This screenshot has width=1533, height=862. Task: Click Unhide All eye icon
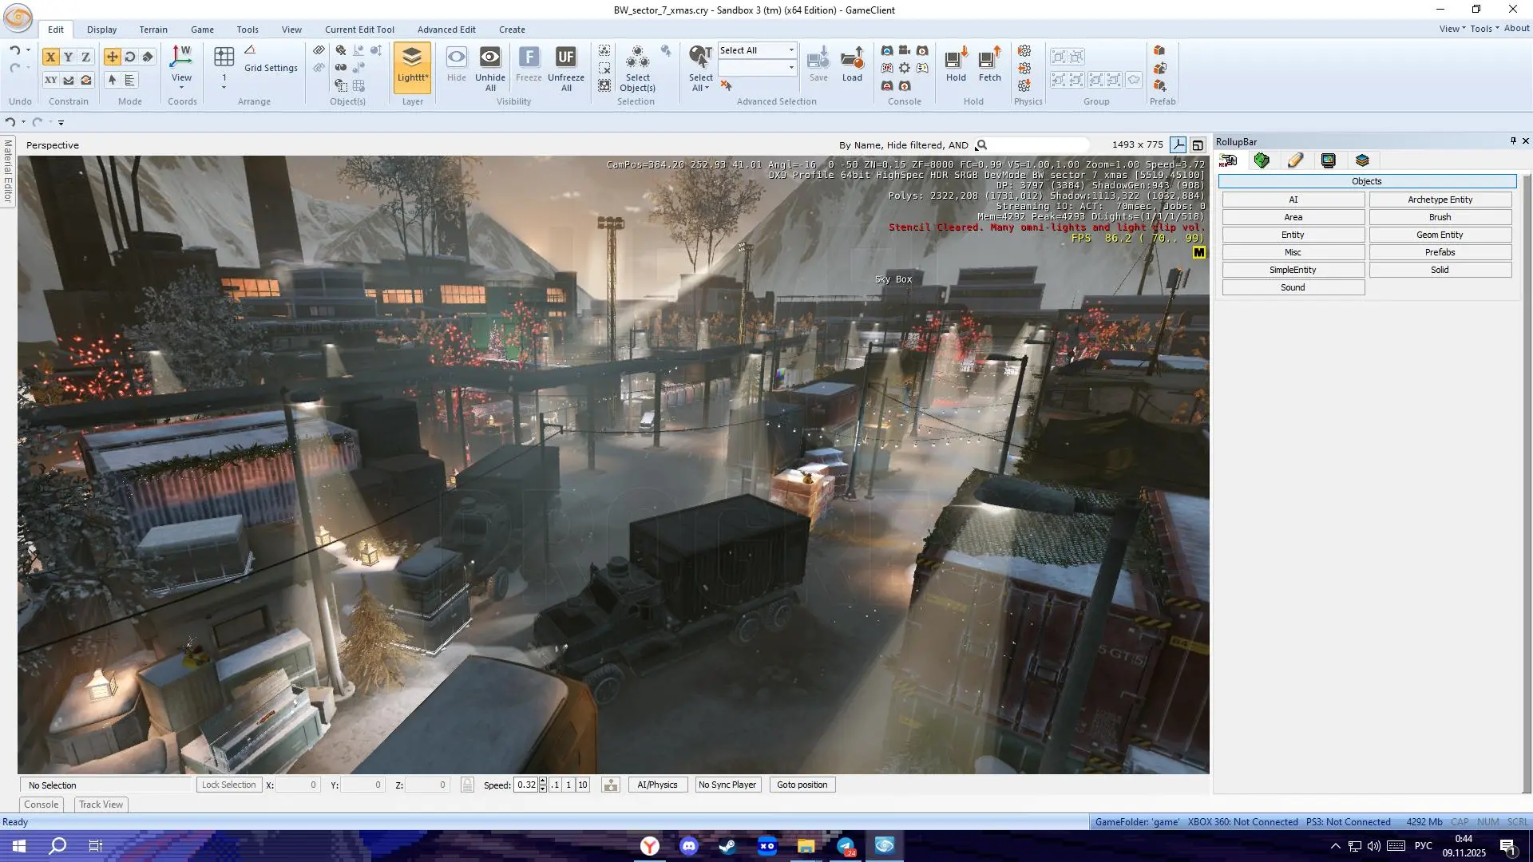(x=490, y=68)
